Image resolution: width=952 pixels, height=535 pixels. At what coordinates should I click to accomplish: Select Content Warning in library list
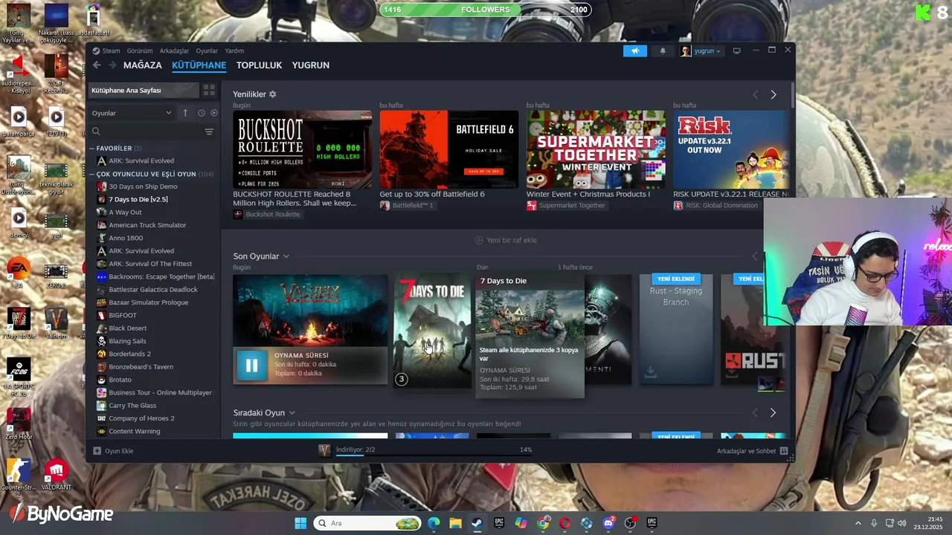[134, 431]
